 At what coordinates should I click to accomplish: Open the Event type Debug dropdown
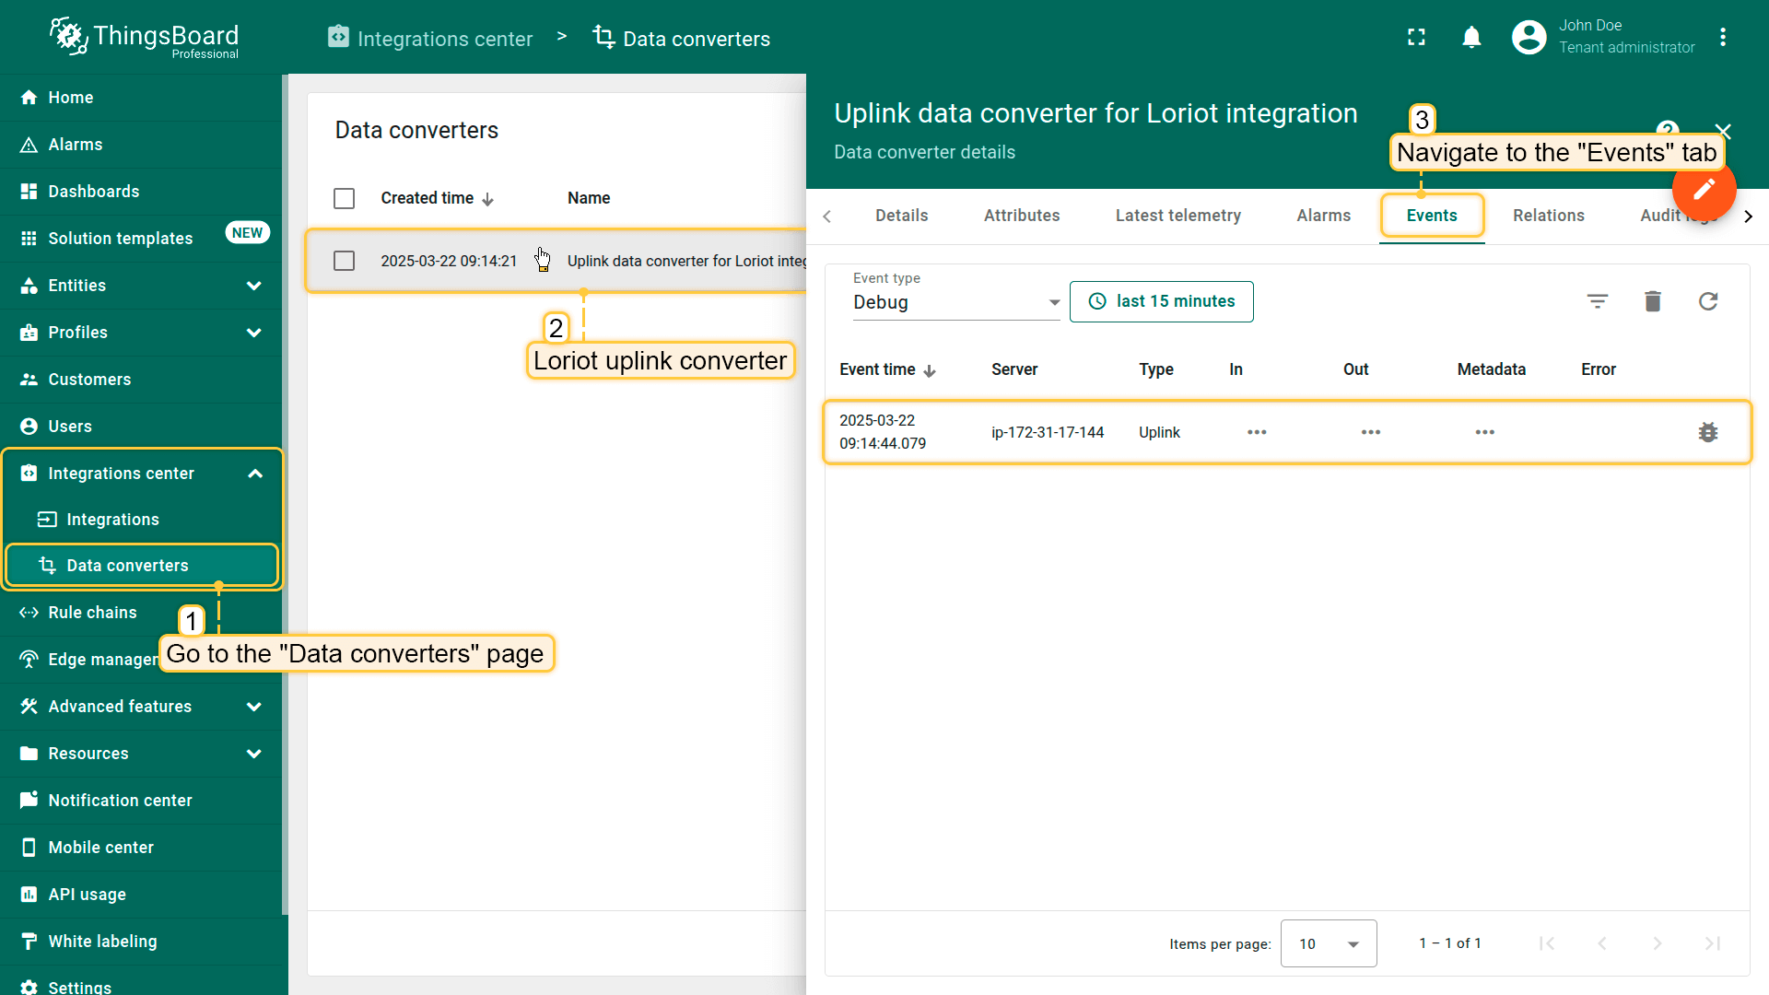point(955,302)
